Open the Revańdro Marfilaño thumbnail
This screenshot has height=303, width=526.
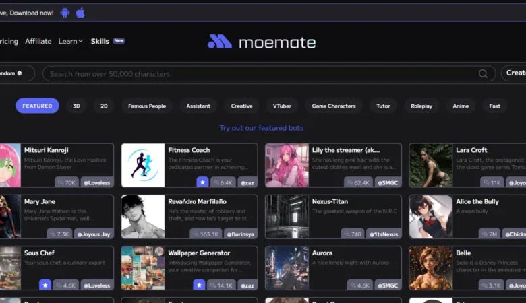click(143, 217)
